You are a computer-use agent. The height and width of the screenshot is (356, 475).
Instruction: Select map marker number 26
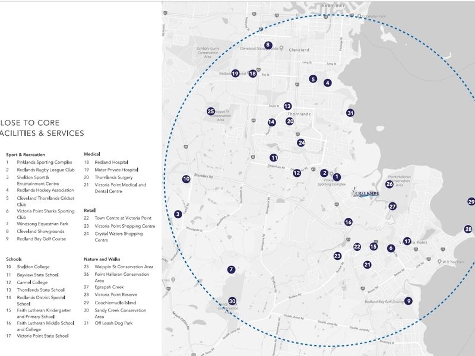[x=389, y=184]
